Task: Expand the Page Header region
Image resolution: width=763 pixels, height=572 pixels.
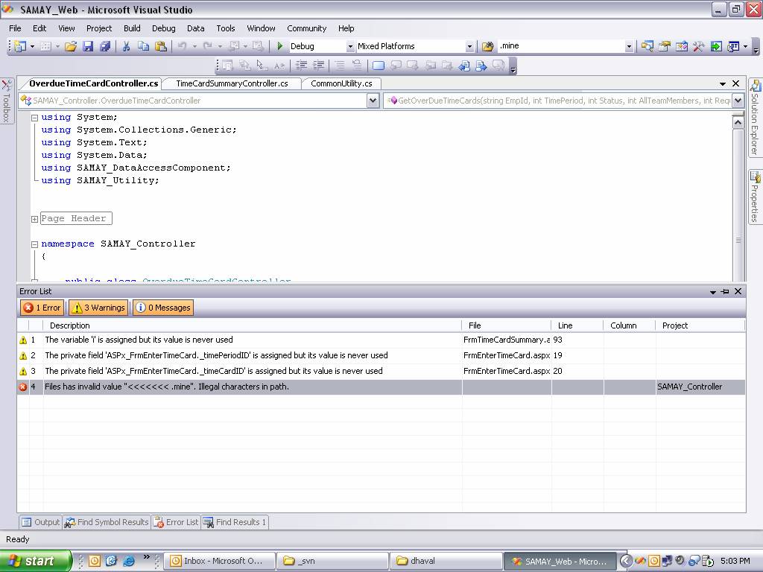Action: 34,219
